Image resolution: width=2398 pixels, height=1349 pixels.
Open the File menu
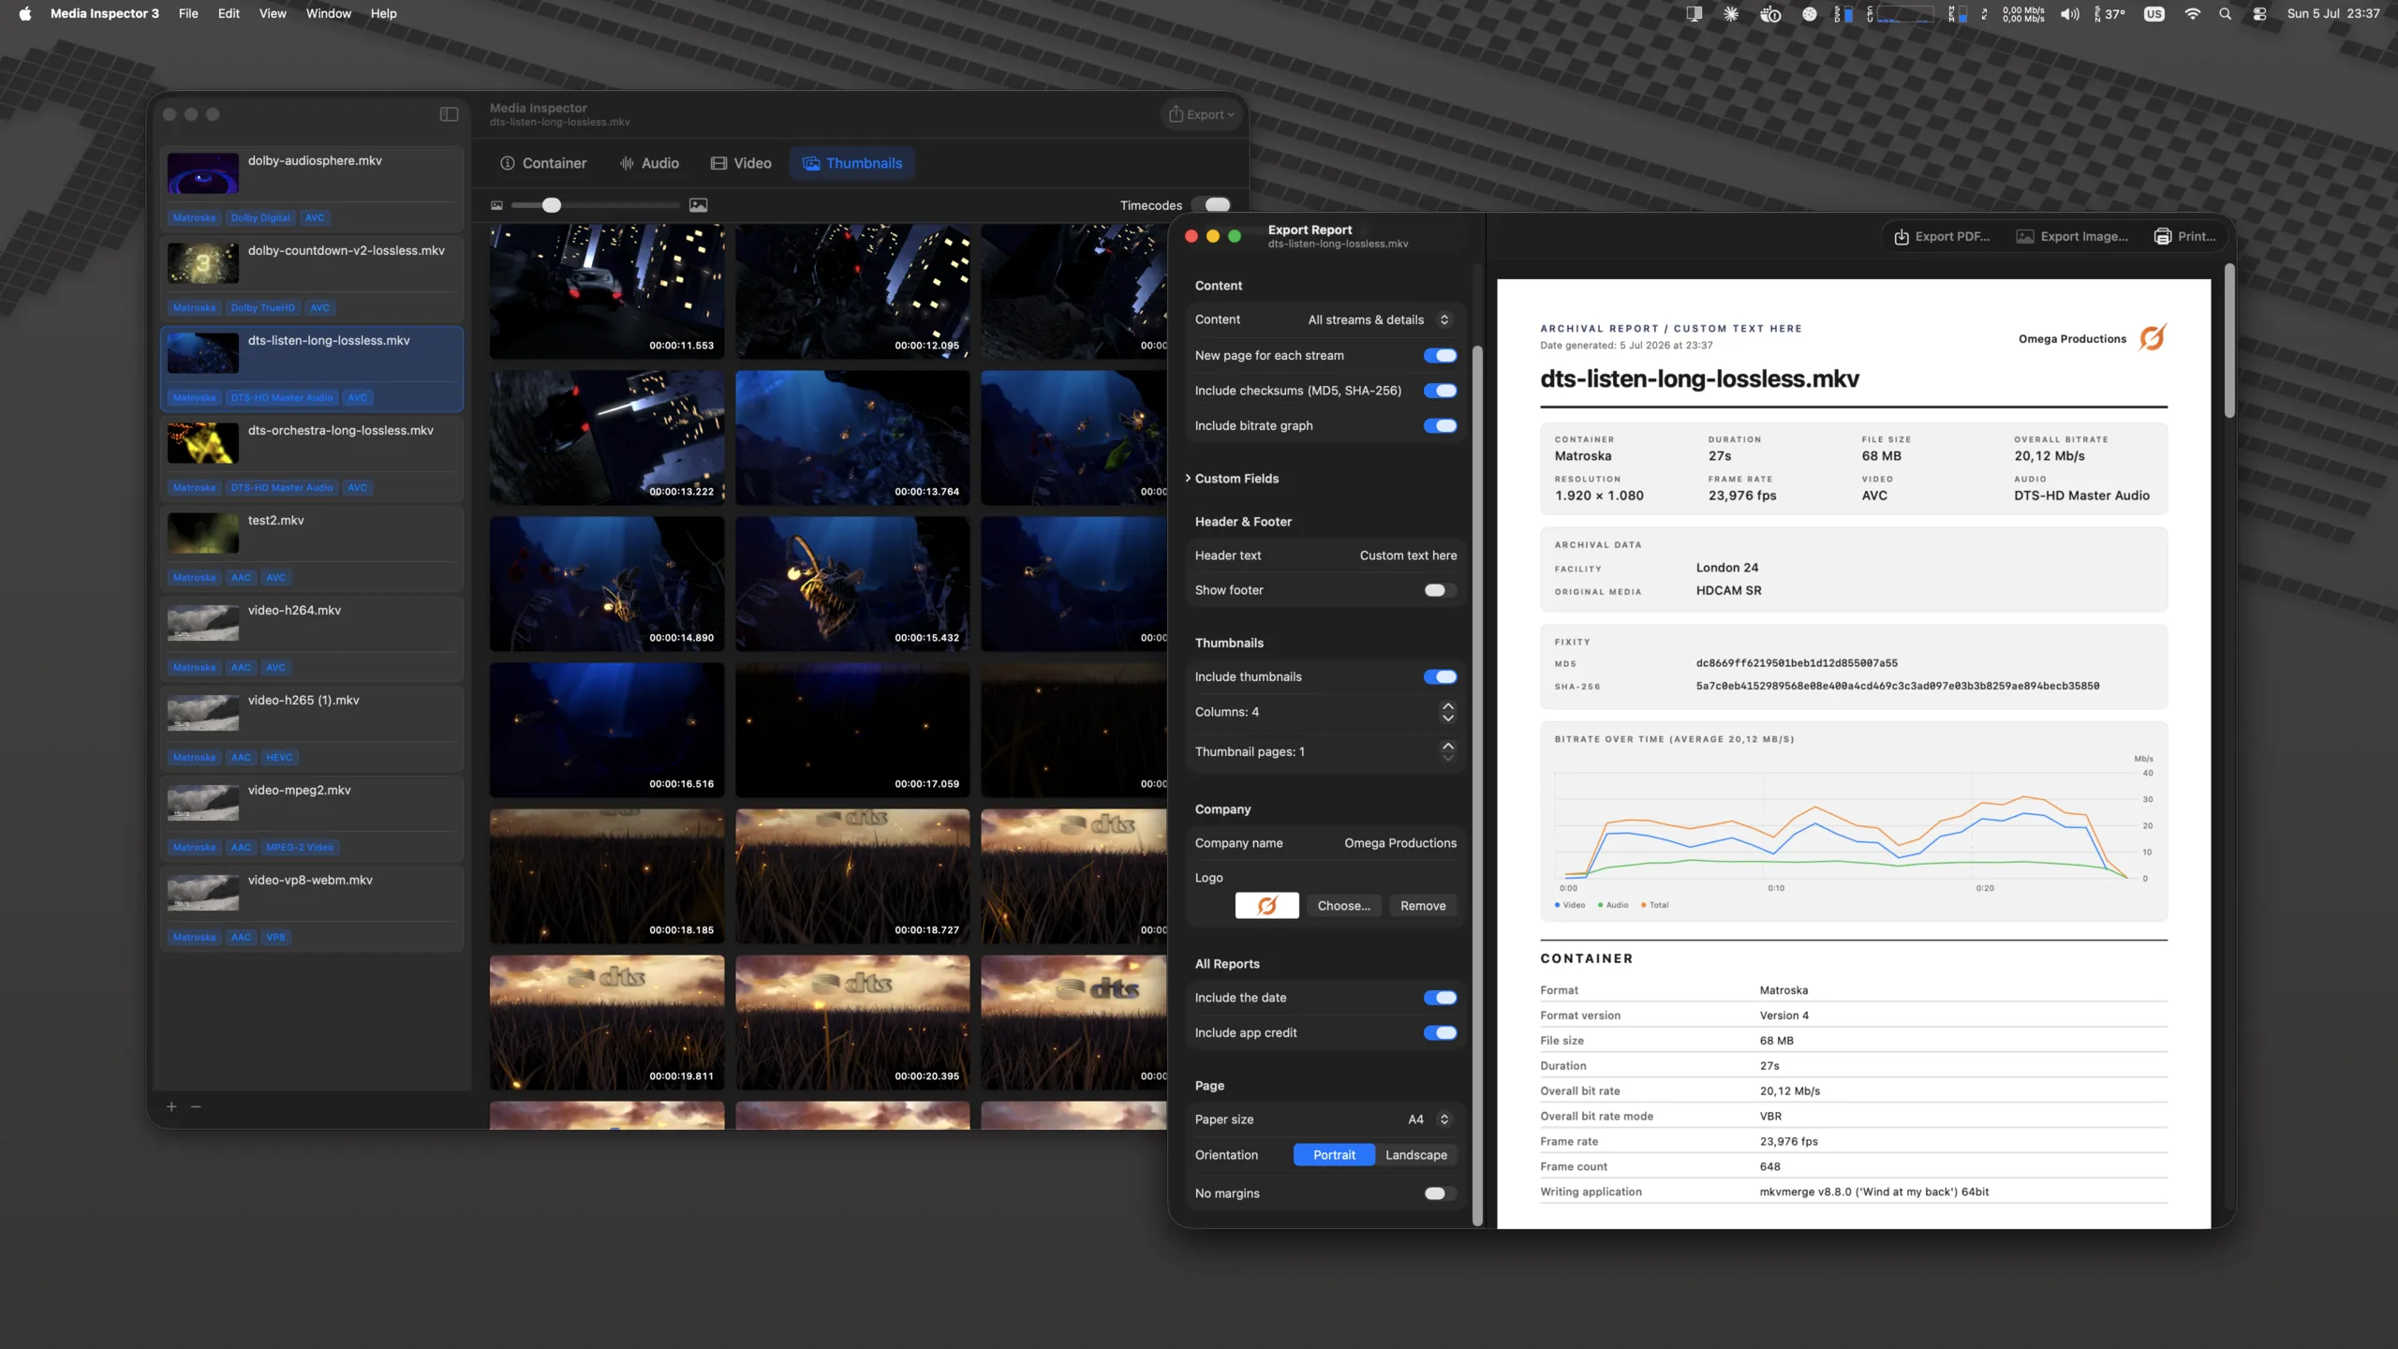click(188, 13)
